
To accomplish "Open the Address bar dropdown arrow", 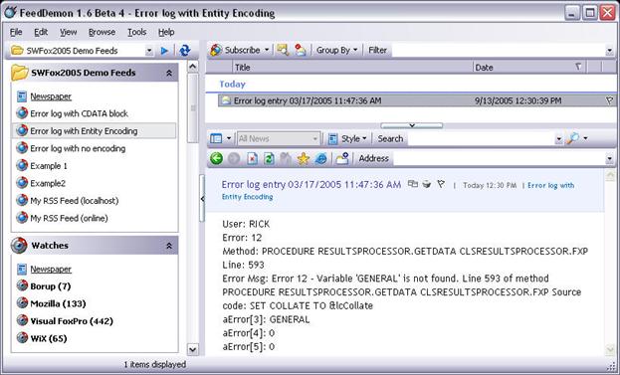I will [609, 159].
